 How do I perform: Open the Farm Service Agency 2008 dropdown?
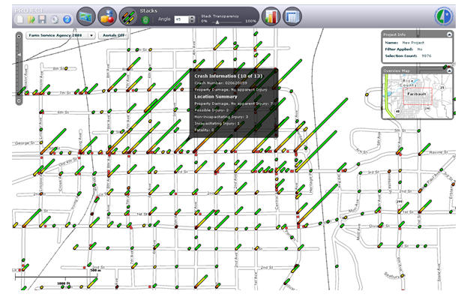click(x=61, y=35)
